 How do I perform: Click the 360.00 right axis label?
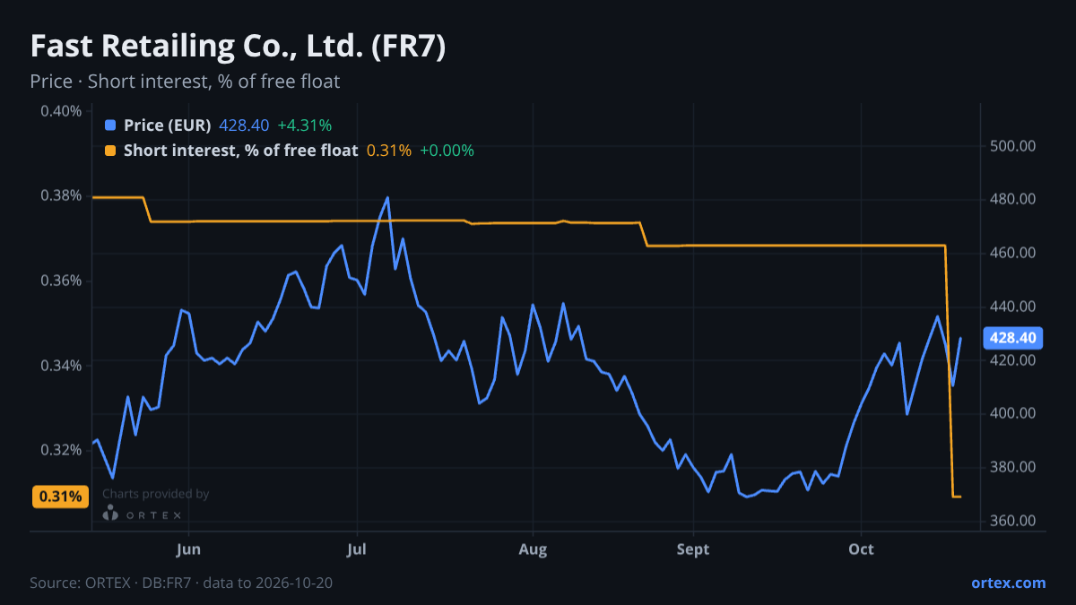click(x=1013, y=521)
